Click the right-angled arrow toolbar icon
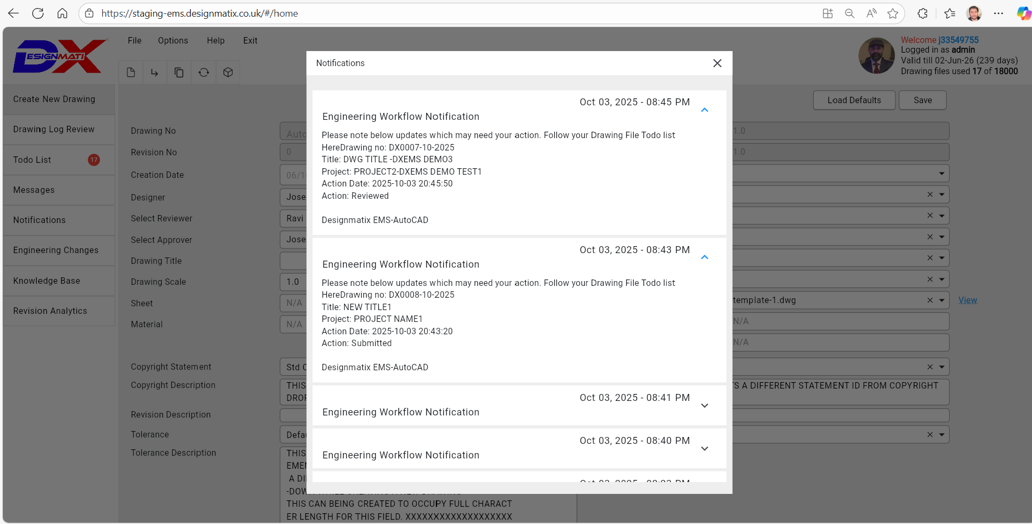1032x524 pixels. tap(155, 73)
